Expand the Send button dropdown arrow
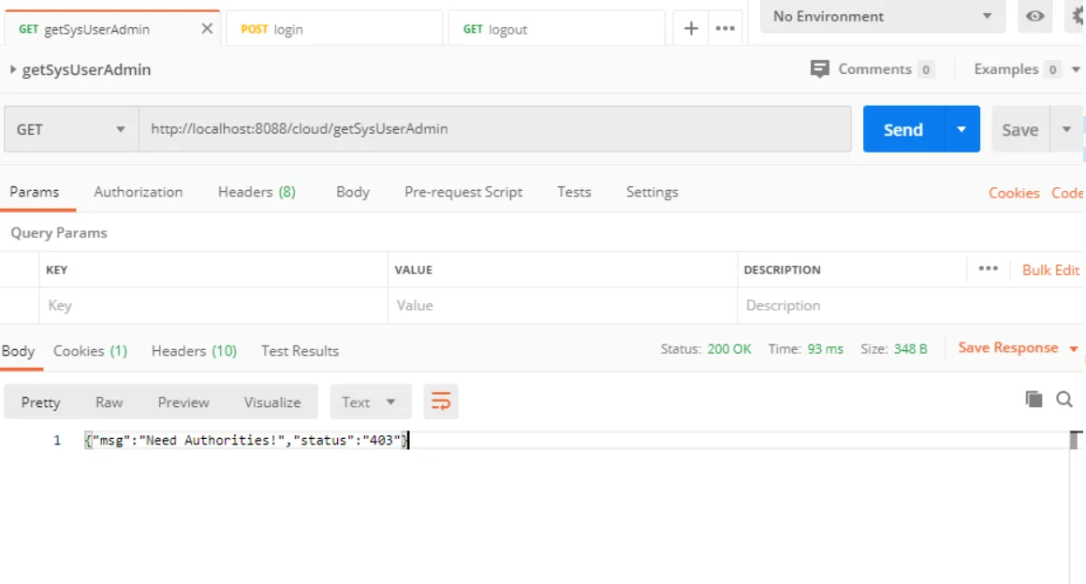The height and width of the screenshot is (584, 1086). tap(961, 129)
